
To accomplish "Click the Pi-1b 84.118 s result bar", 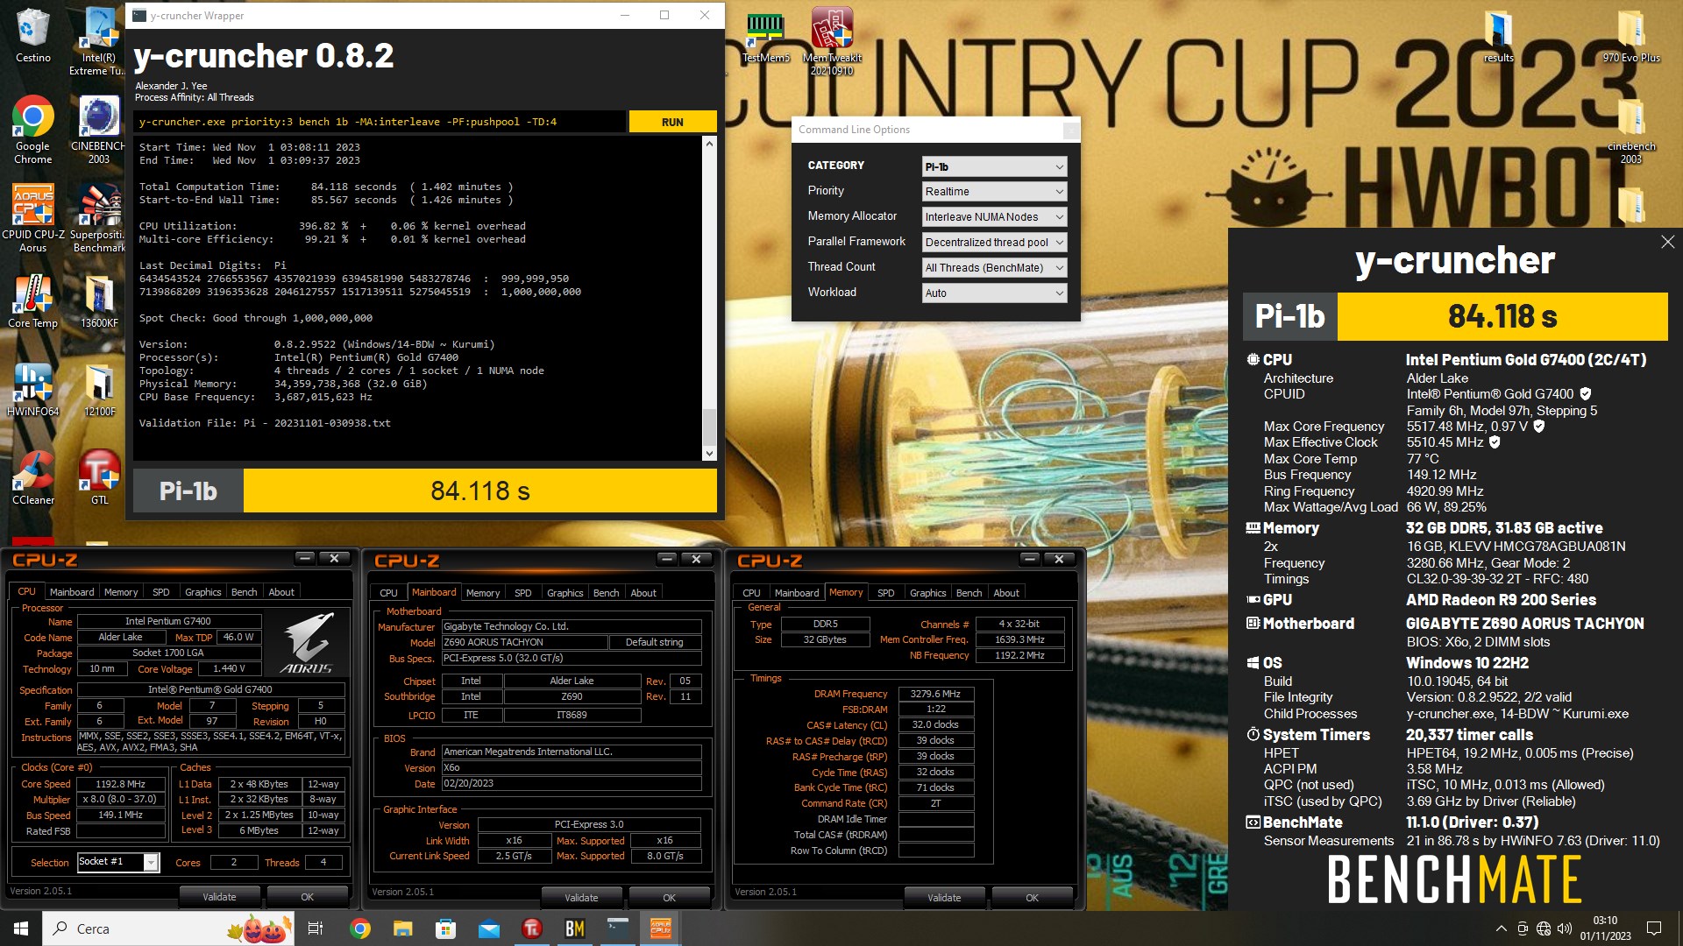I will point(425,491).
